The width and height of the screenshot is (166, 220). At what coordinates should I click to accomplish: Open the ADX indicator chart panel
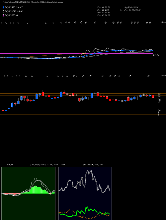[x=85, y=193]
